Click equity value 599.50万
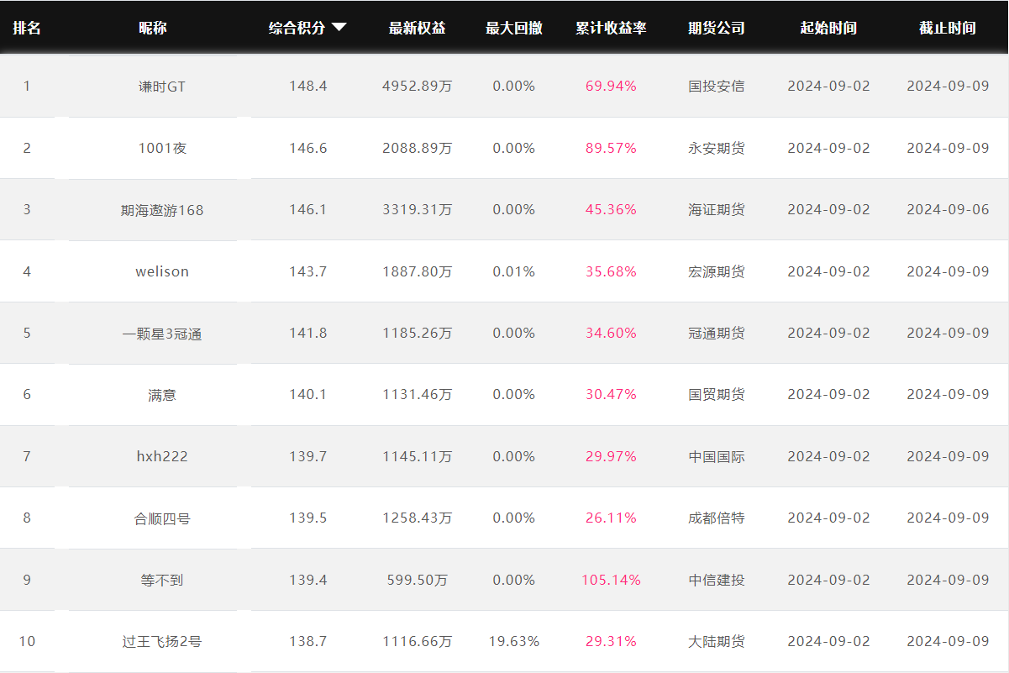 click(x=417, y=580)
